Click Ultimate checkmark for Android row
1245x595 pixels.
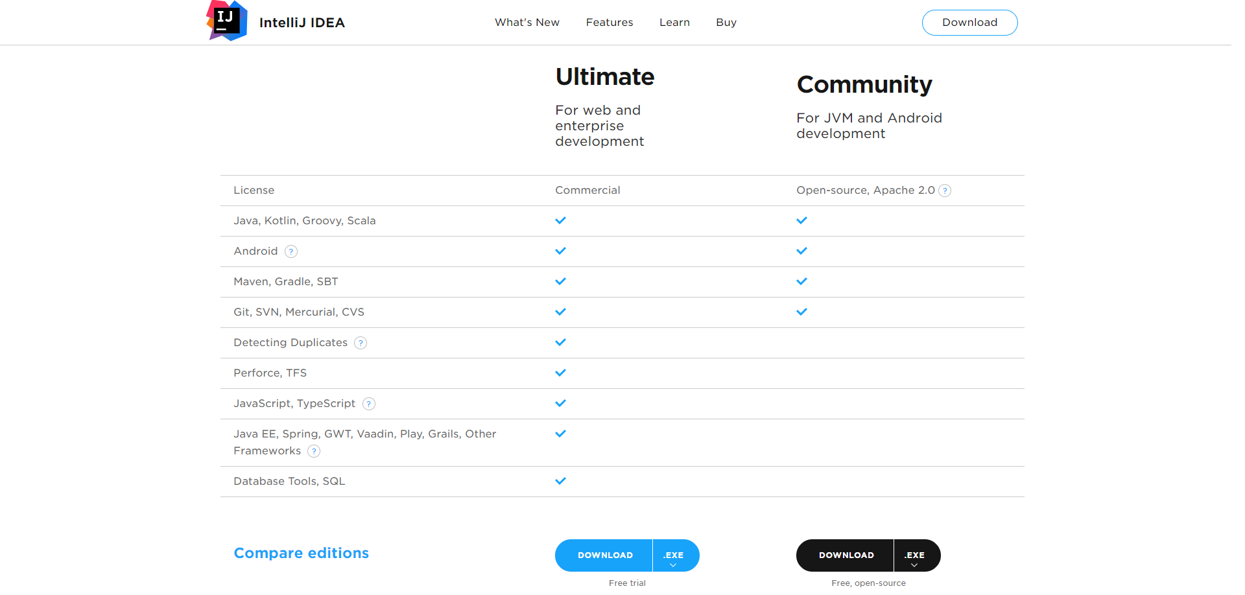(561, 251)
